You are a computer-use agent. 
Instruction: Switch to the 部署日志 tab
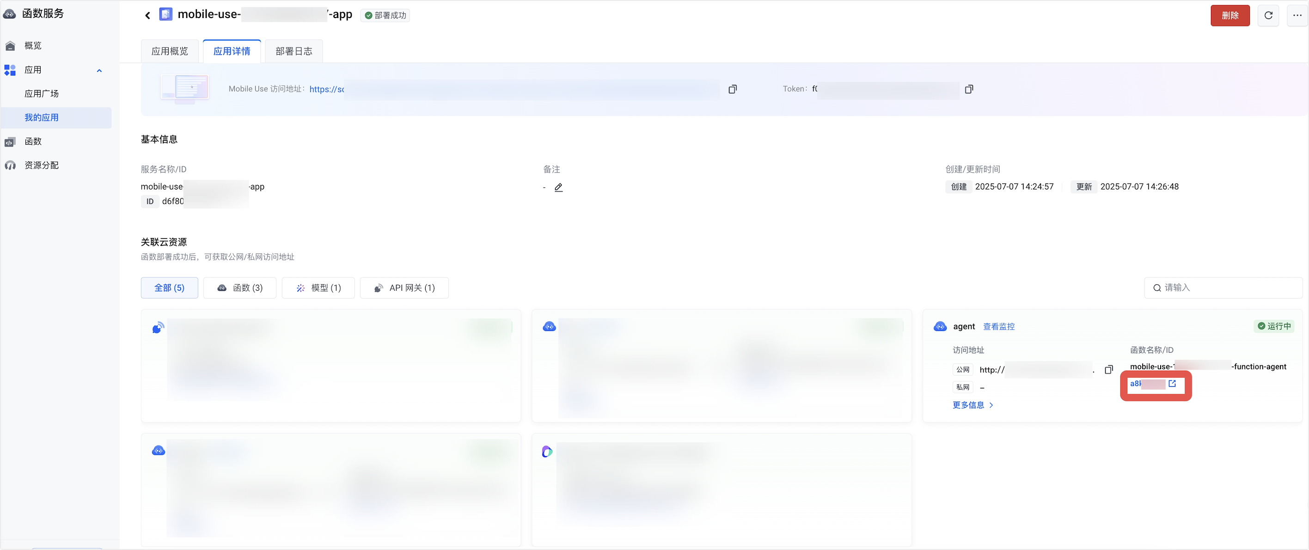(x=294, y=51)
